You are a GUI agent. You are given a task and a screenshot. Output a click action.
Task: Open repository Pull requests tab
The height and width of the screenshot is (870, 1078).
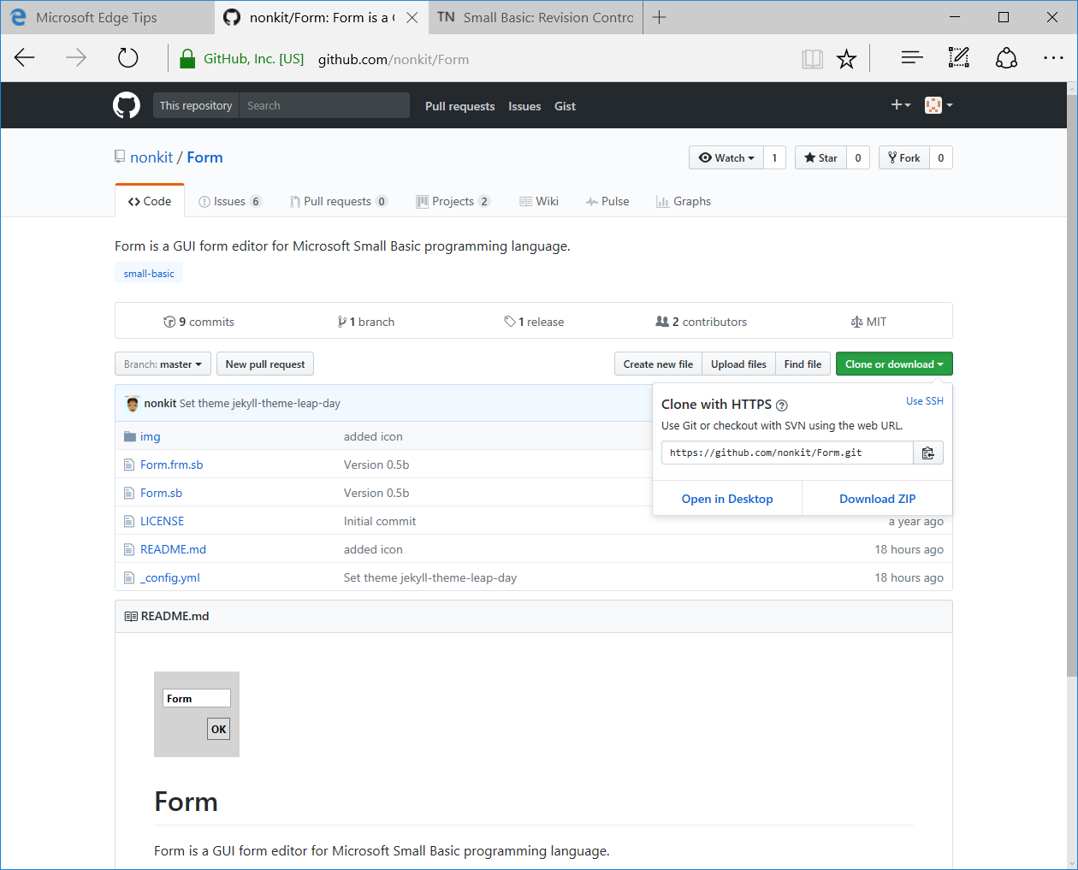[338, 201]
